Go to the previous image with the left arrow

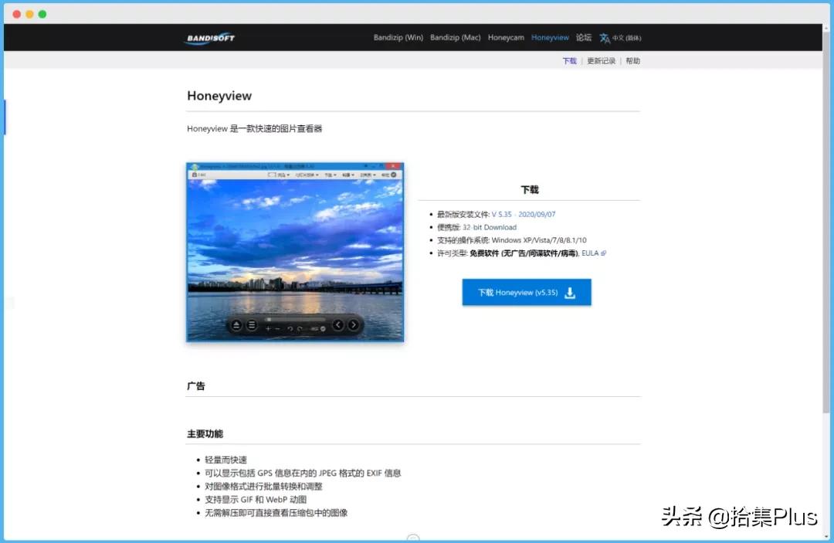pos(338,324)
